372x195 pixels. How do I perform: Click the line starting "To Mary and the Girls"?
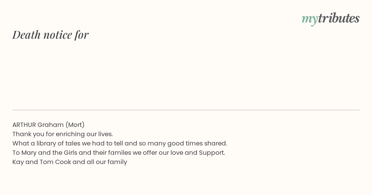(119, 153)
